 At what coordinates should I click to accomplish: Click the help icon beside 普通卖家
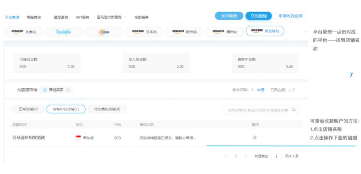coord(68,90)
